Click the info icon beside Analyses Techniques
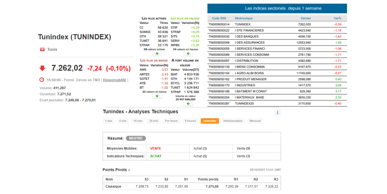Image resolution: width=387 pixels, height=194 pixels. (277, 113)
